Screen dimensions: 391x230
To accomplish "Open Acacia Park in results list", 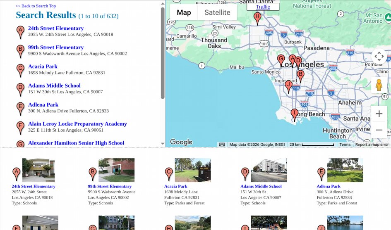I will [43, 67].
